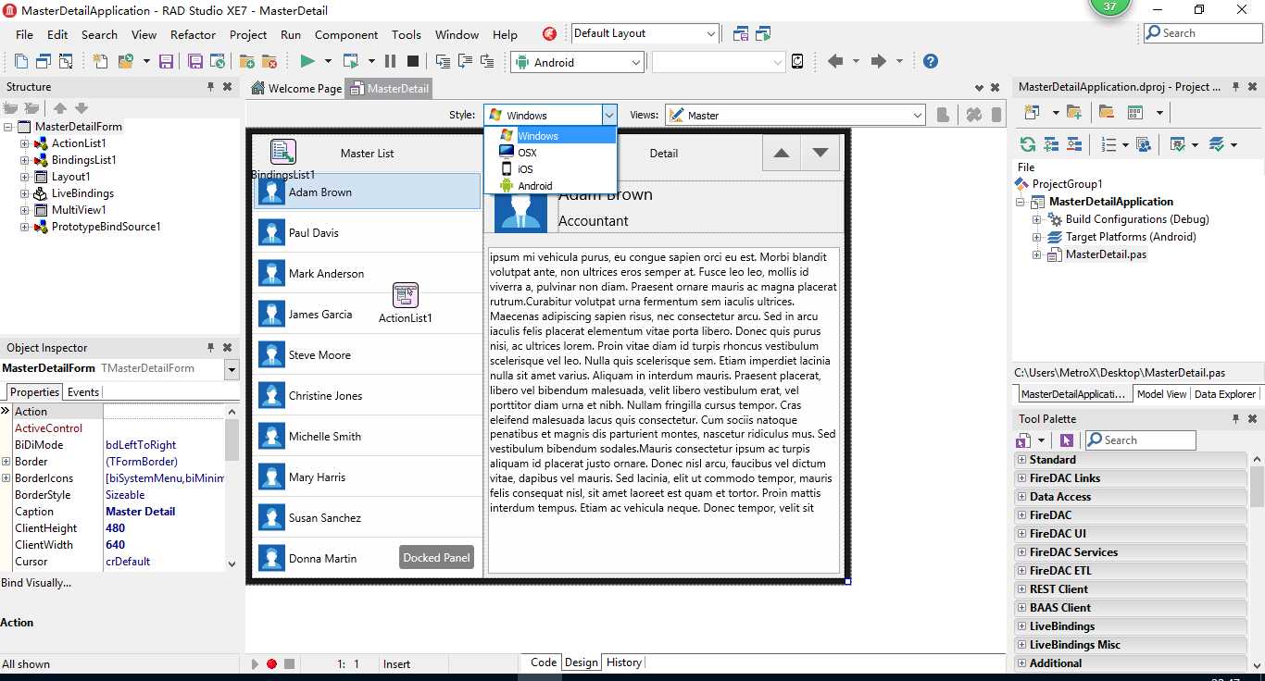Click the Step Over debug icon
1265x681 pixels.
point(465,62)
